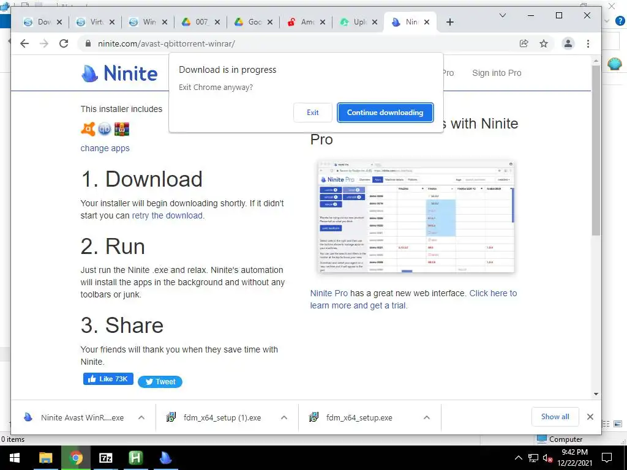Image resolution: width=627 pixels, height=470 pixels.
Task: Click the Facebook Like 73K button
Action: [x=108, y=379]
